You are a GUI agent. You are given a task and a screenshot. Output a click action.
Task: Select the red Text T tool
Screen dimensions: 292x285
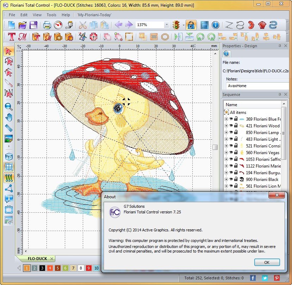point(11,36)
